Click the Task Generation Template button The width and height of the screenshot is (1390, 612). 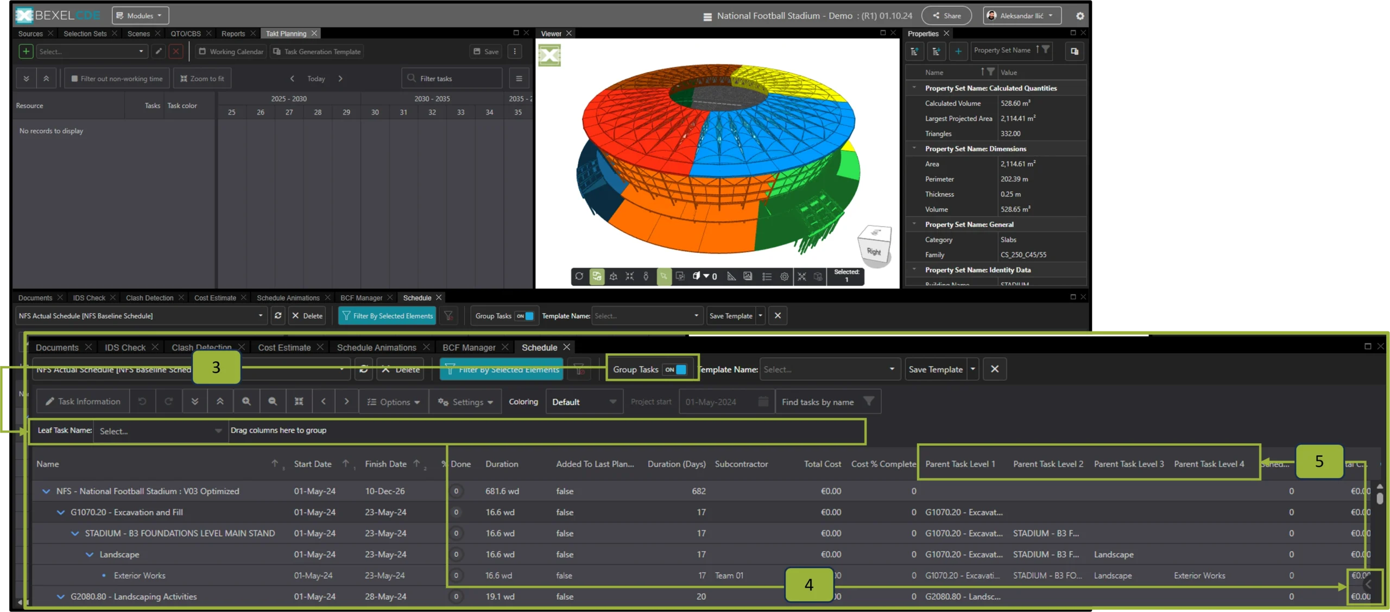click(x=317, y=52)
